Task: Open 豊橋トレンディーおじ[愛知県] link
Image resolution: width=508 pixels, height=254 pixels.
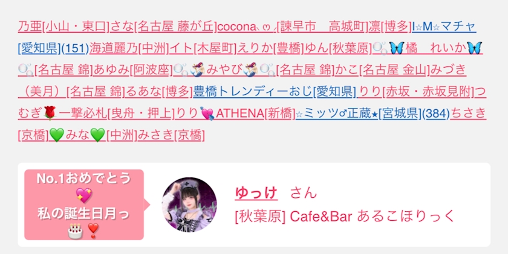Action: [275, 92]
